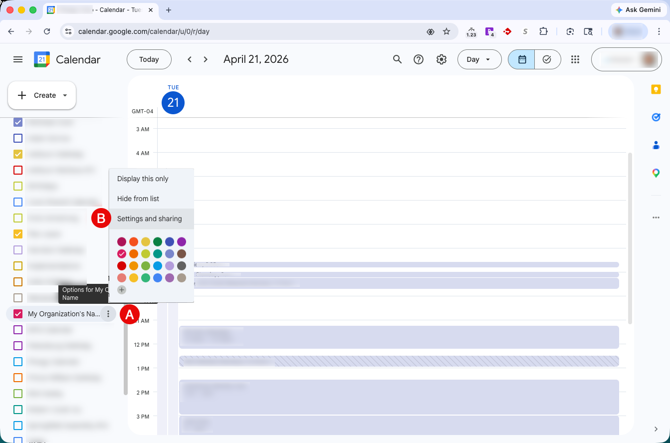
Task: Uncheck the topmost calendar in sidebar list
Action: pyautogui.click(x=17, y=122)
